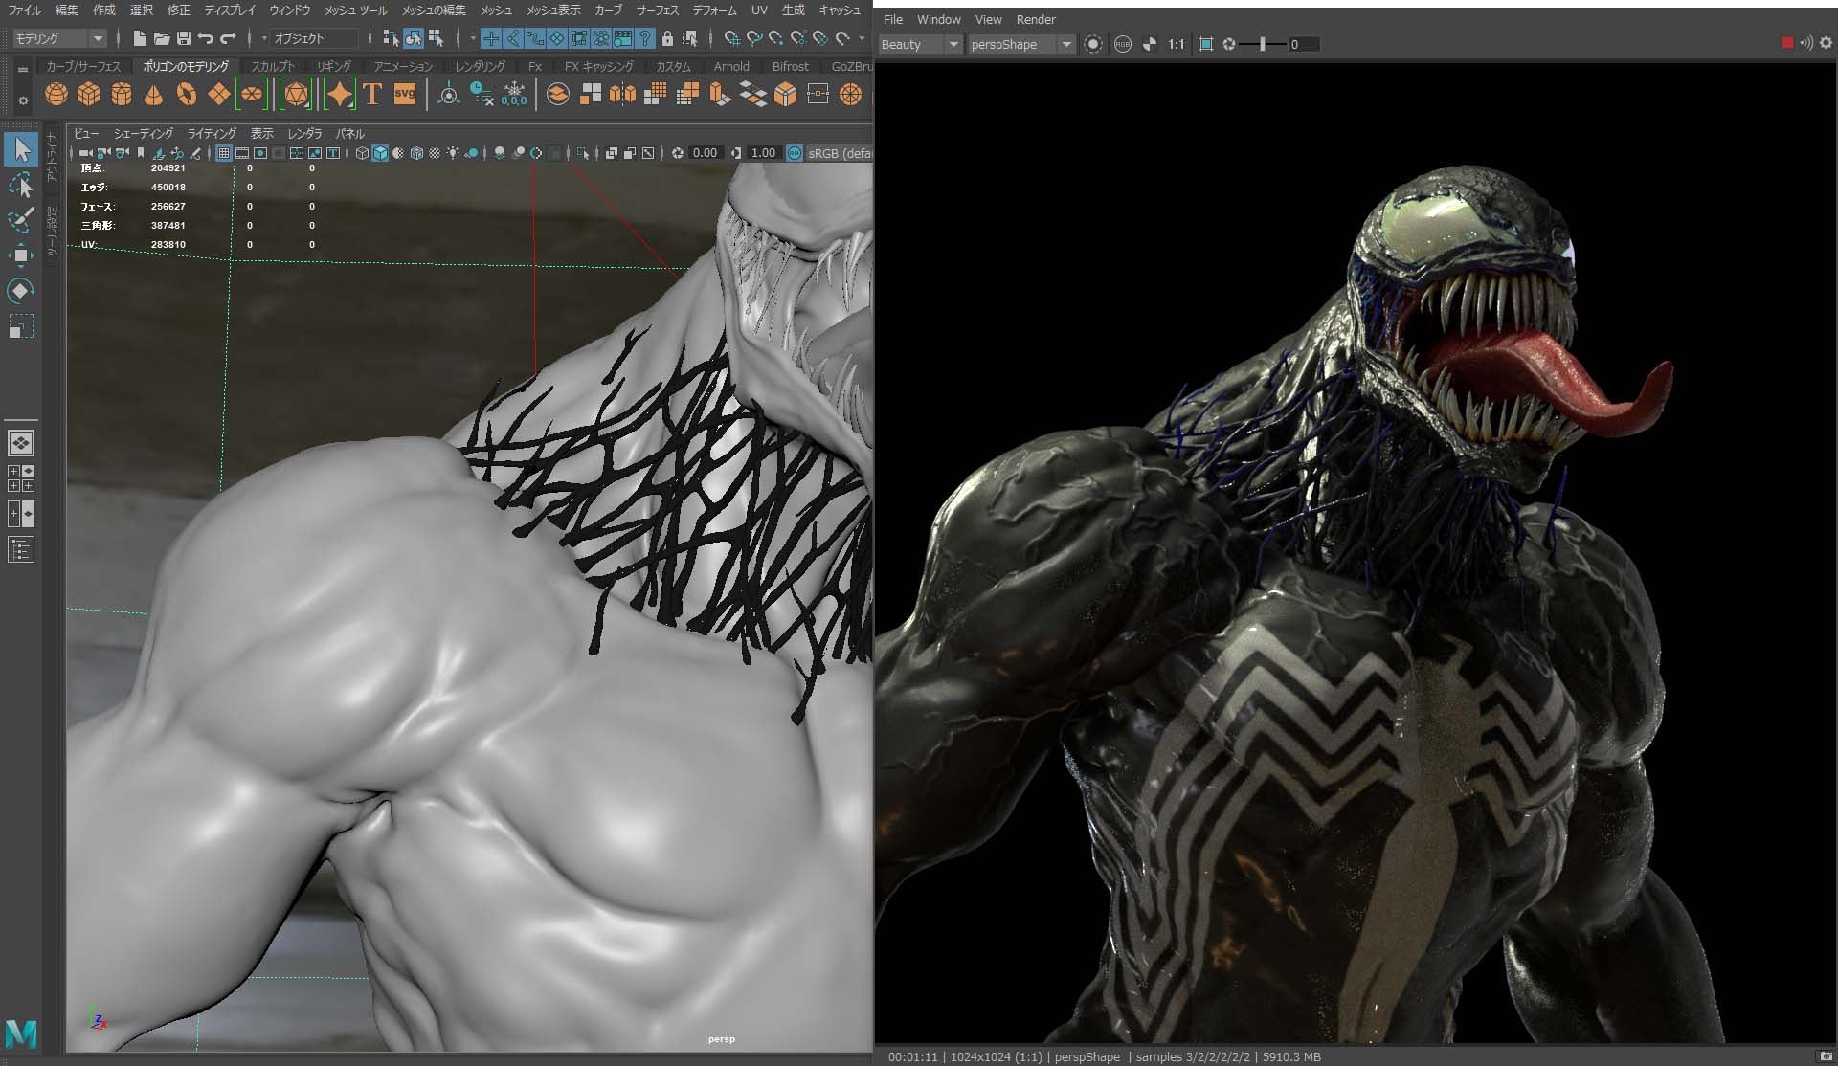Viewport: 1838px width, 1066px height.
Task: Select the arrow Select tool in toolbox
Action: [21, 149]
